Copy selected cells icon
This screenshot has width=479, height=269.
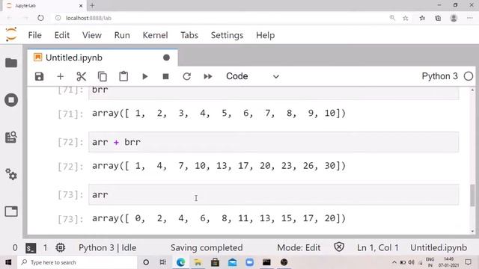click(x=103, y=76)
